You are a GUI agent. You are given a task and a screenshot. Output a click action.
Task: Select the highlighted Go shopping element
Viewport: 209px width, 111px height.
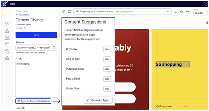[172, 64]
